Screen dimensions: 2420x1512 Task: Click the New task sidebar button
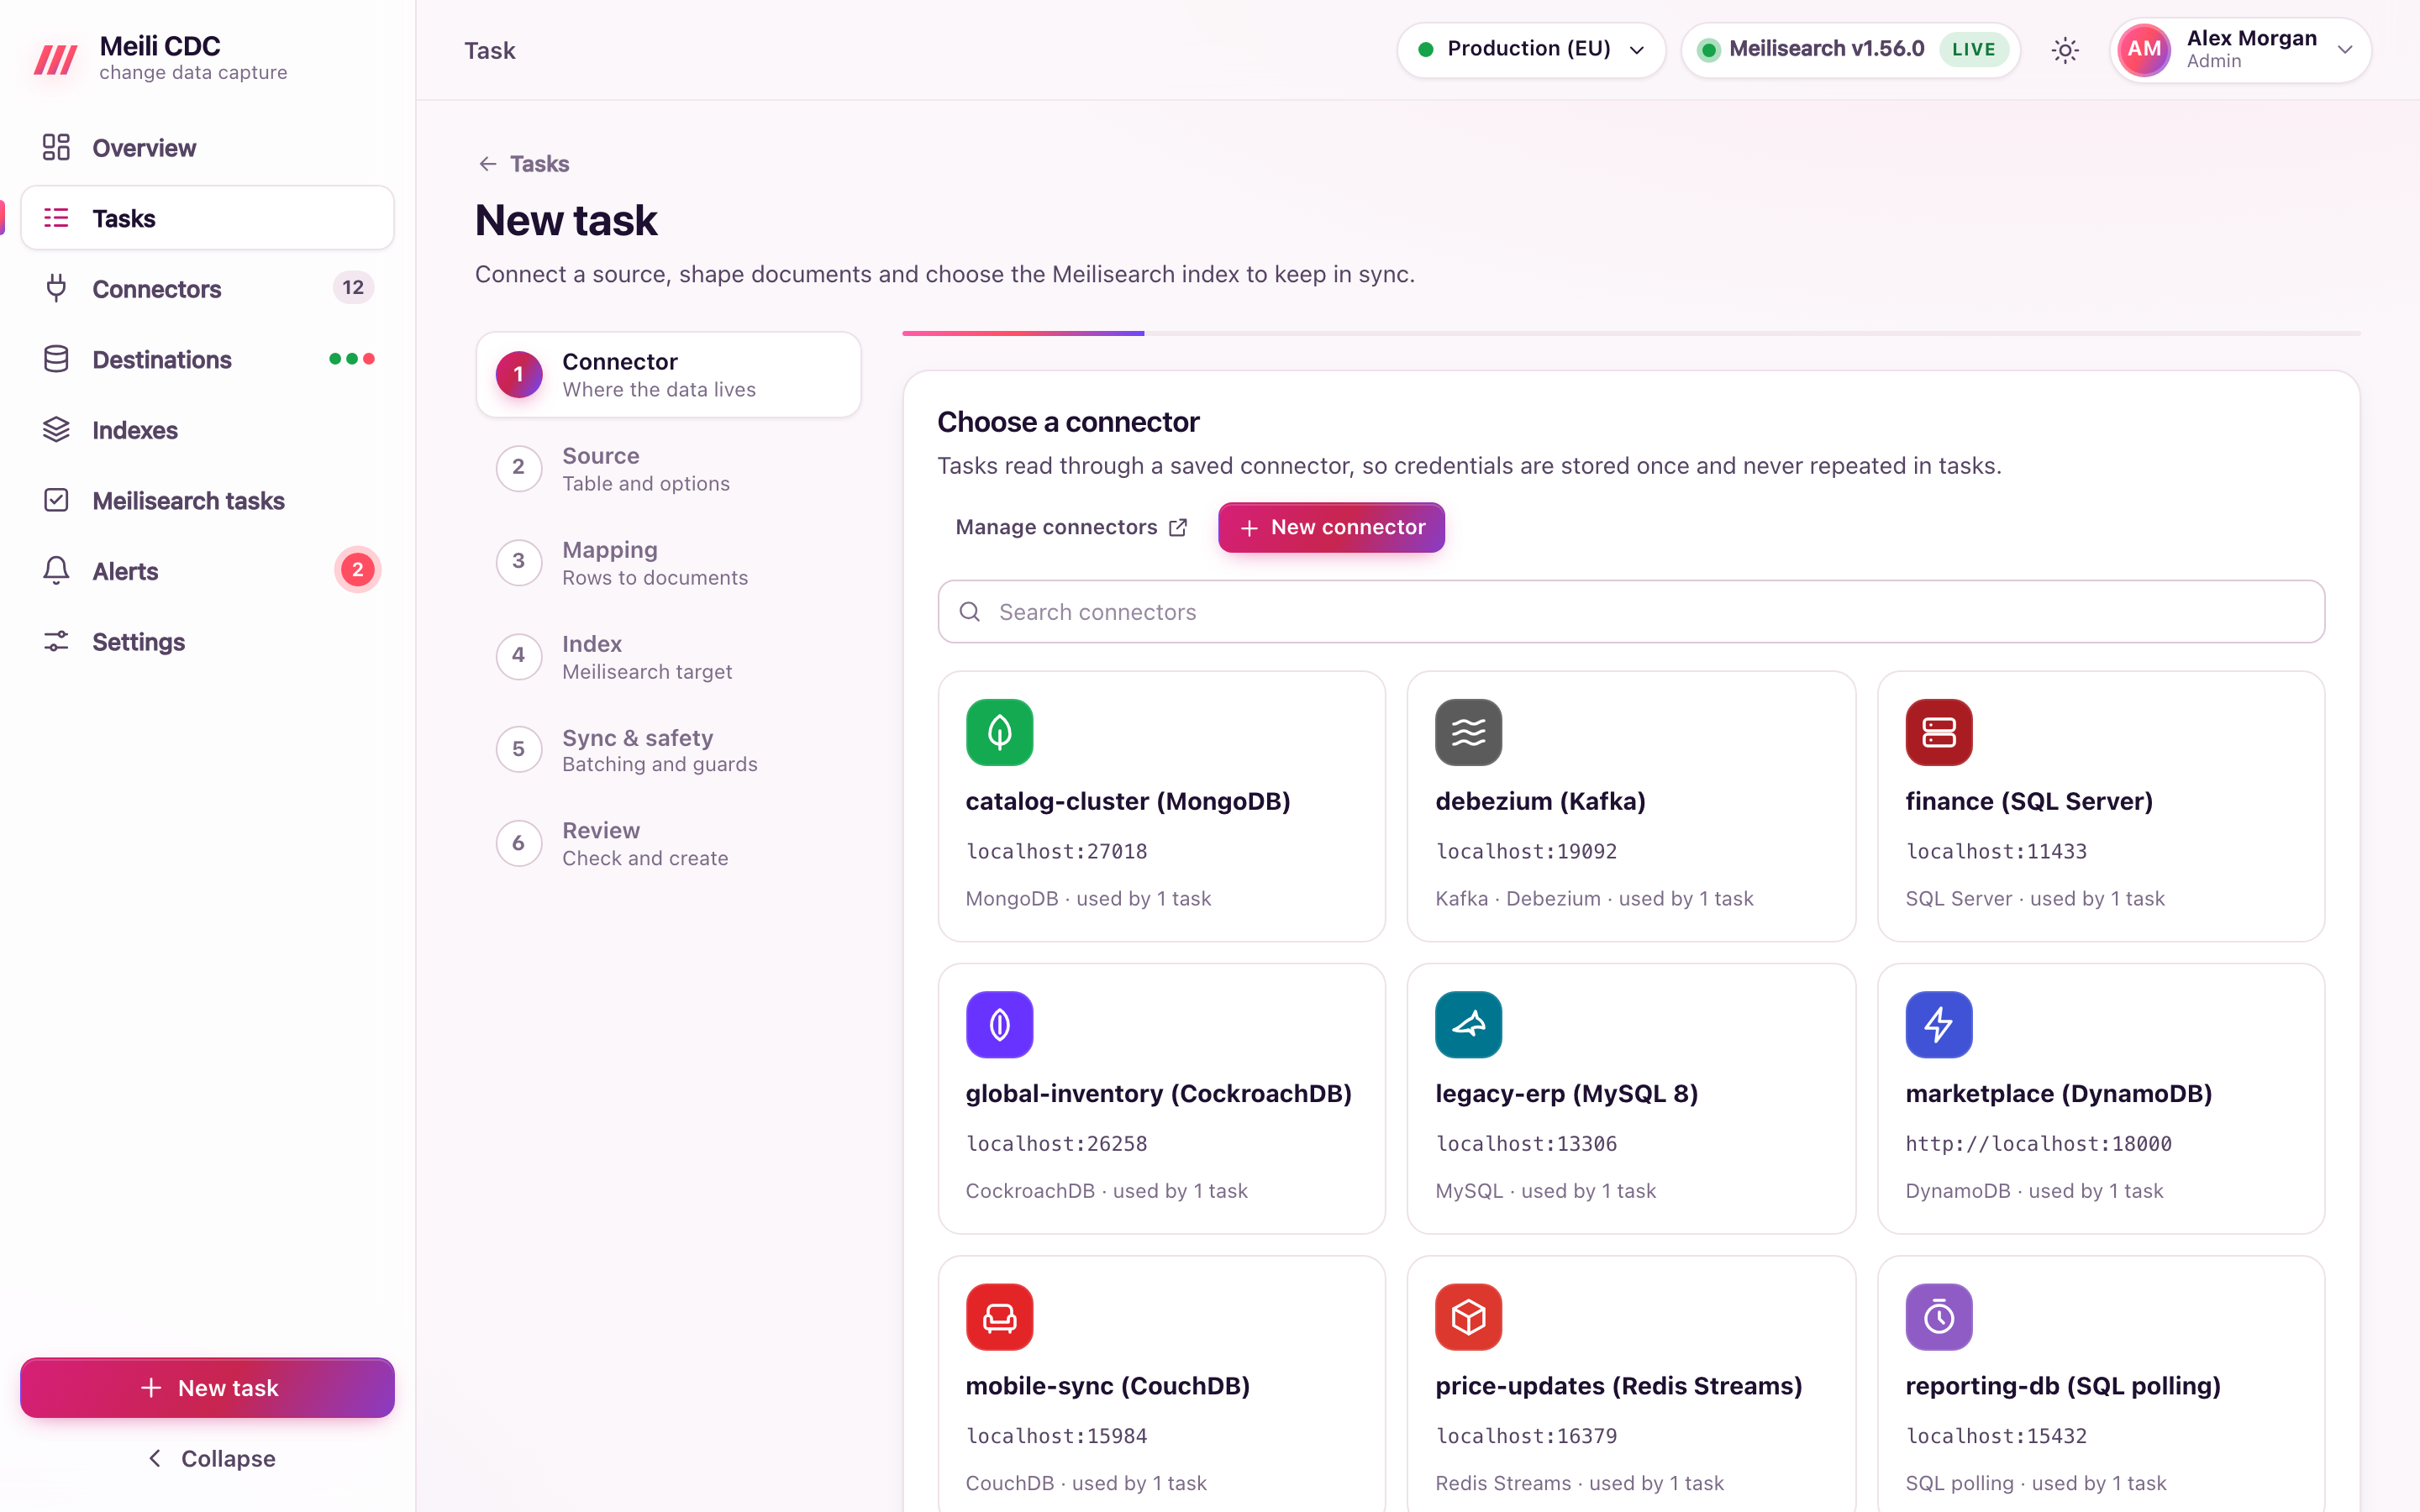[x=207, y=1387]
